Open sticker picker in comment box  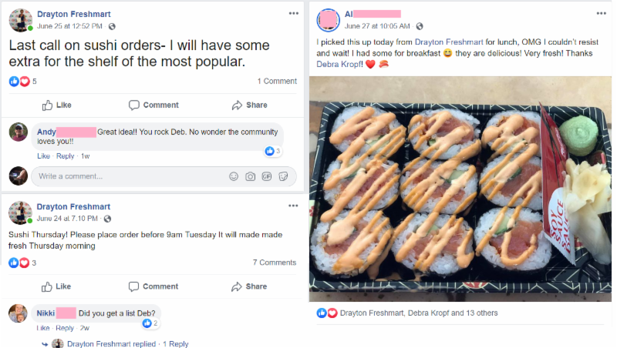coord(283,176)
